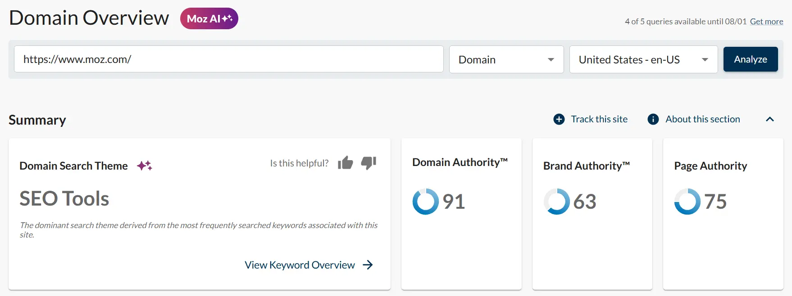Click the sparkle icon next to Domain Search Theme
Screen dimensions: 792x296
coord(145,166)
